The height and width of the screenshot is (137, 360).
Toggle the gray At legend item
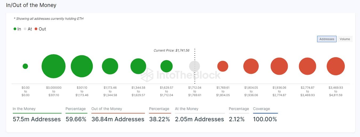tap(28, 29)
